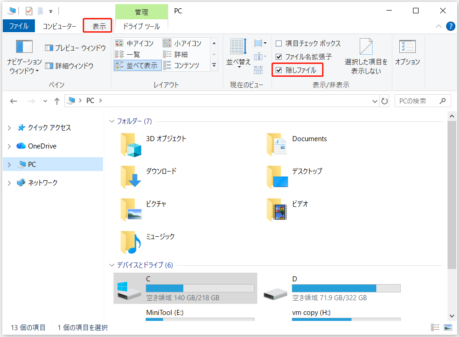
Task: Toggle the プレビュー ウィンドウ pane
Action: pyautogui.click(x=75, y=48)
